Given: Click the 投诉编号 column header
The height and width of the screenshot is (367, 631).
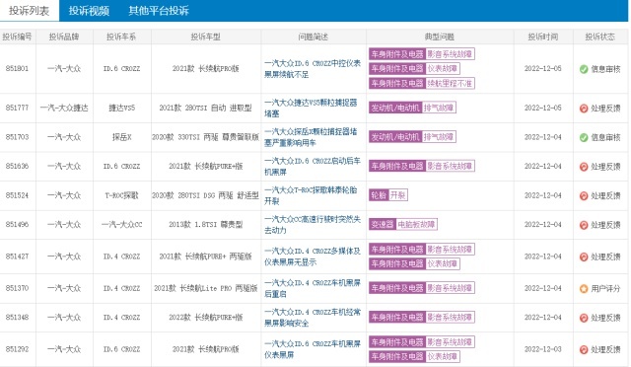Looking at the screenshot, I should pyautogui.click(x=17, y=37).
